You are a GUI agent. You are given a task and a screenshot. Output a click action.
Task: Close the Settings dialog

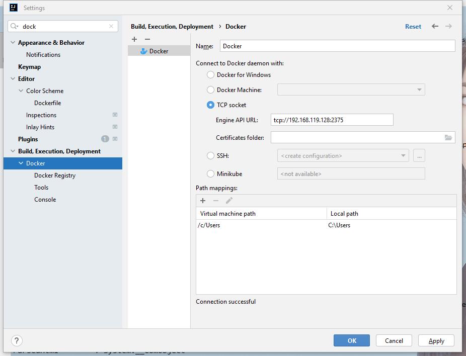point(450,8)
